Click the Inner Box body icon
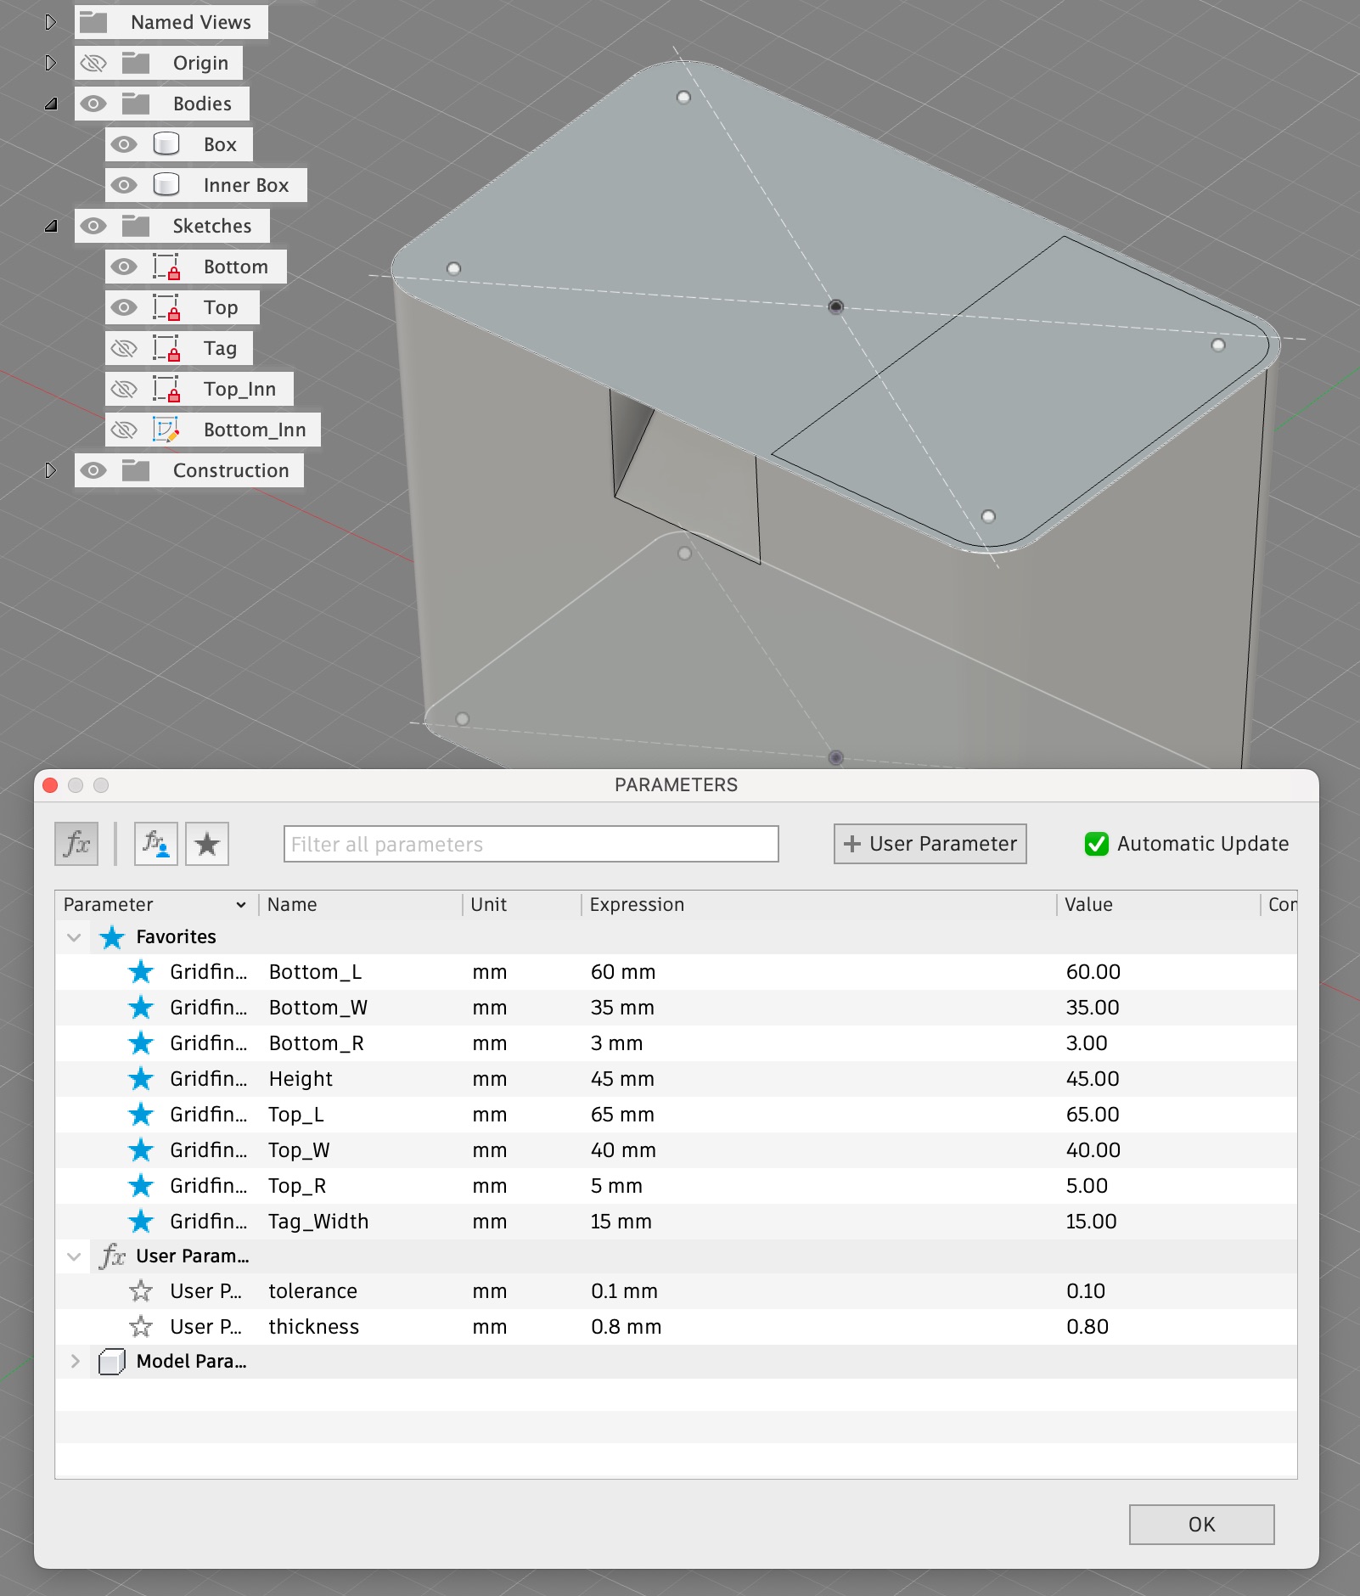 167,184
